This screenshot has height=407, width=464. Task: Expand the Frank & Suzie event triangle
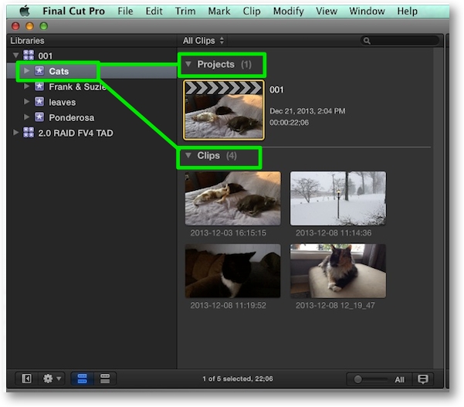(26, 86)
